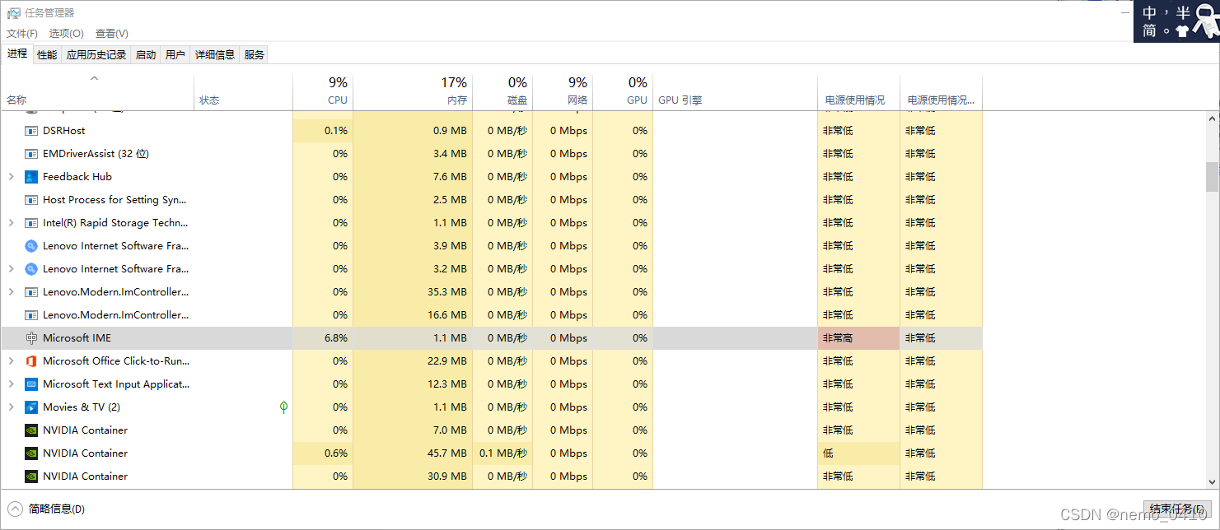Switch to the 性能 tab
Screen dimensions: 1220x530
point(47,54)
